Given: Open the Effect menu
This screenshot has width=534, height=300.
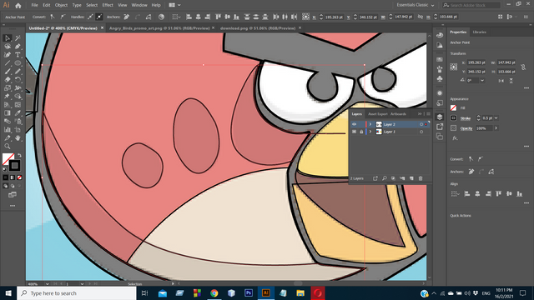Looking at the screenshot, I should (x=108, y=5).
